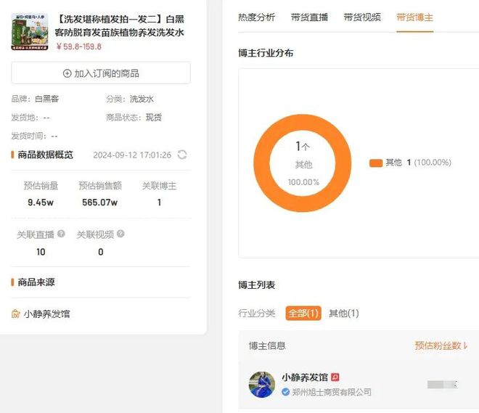Screen dimensions: 479x413
Task: Click the 预估销售额 value 565.07w
Action: (x=100, y=203)
